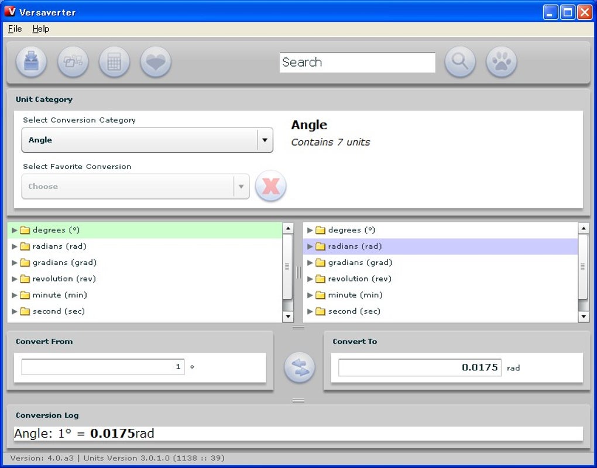Click the Versaverter title bar logo
Image resolution: width=597 pixels, height=468 pixels.
[10, 12]
